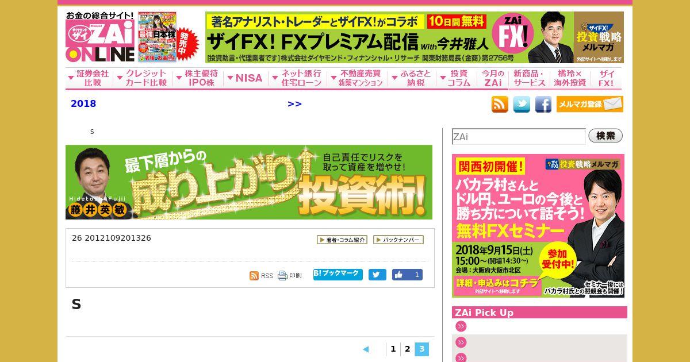Open the 成り上がり投資術 column banner

pyautogui.click(x=249, y=182)
